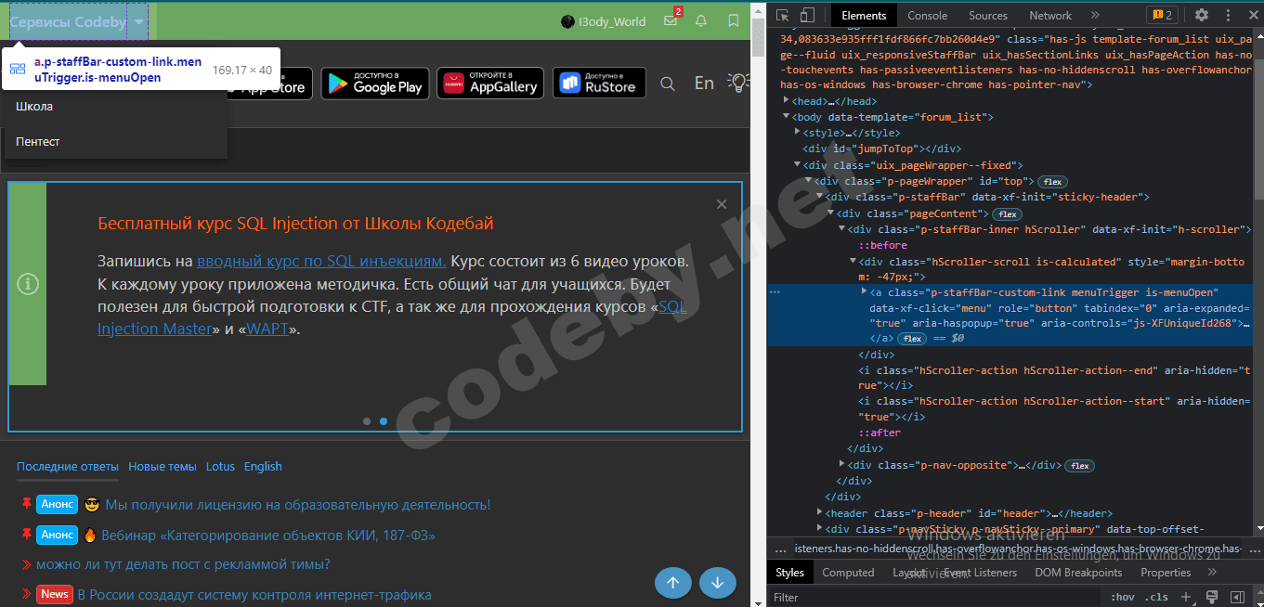Switch to the Новые темы tab
The image size is (1264, 607).
coord(163,467)
